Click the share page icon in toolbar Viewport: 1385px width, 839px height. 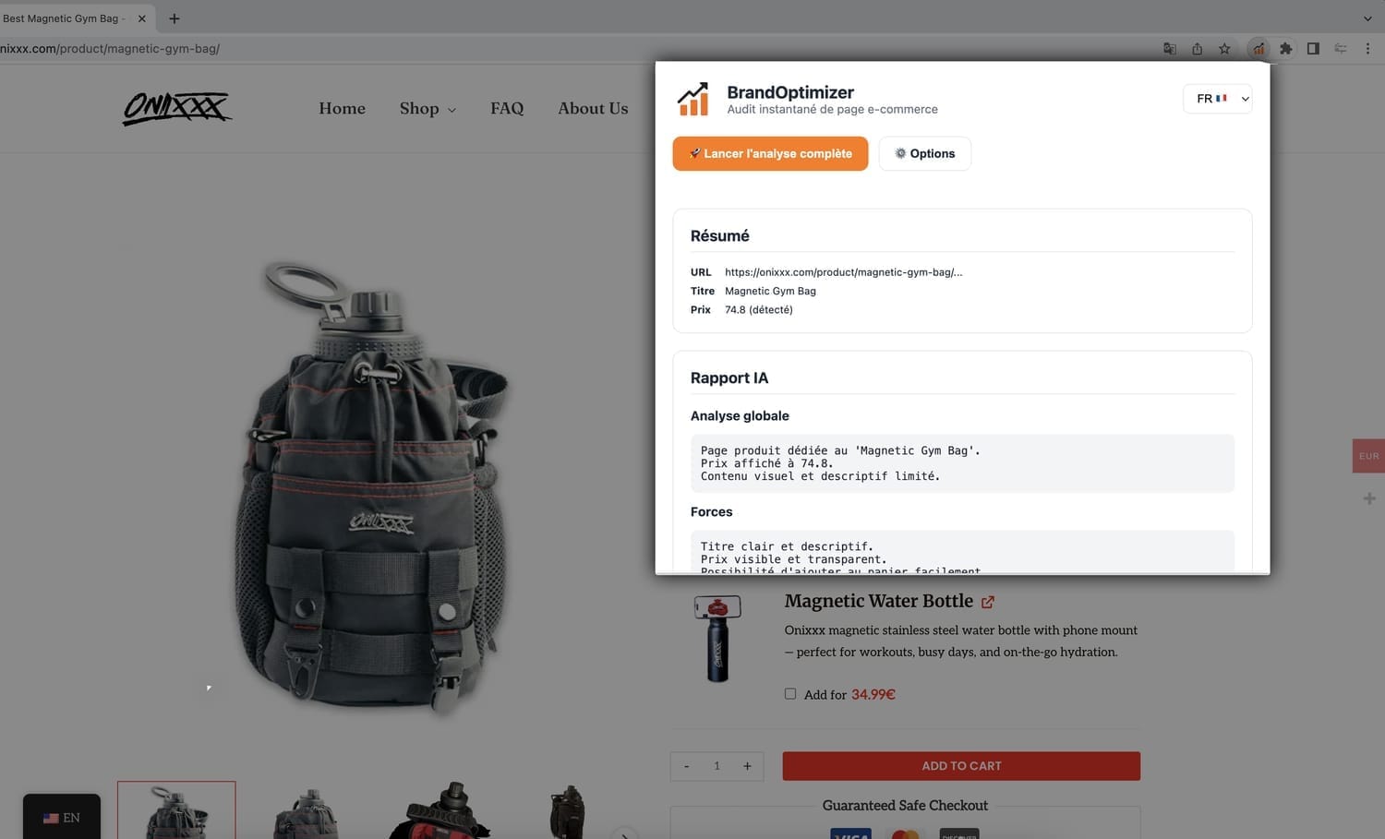[x=1198, y=49]
